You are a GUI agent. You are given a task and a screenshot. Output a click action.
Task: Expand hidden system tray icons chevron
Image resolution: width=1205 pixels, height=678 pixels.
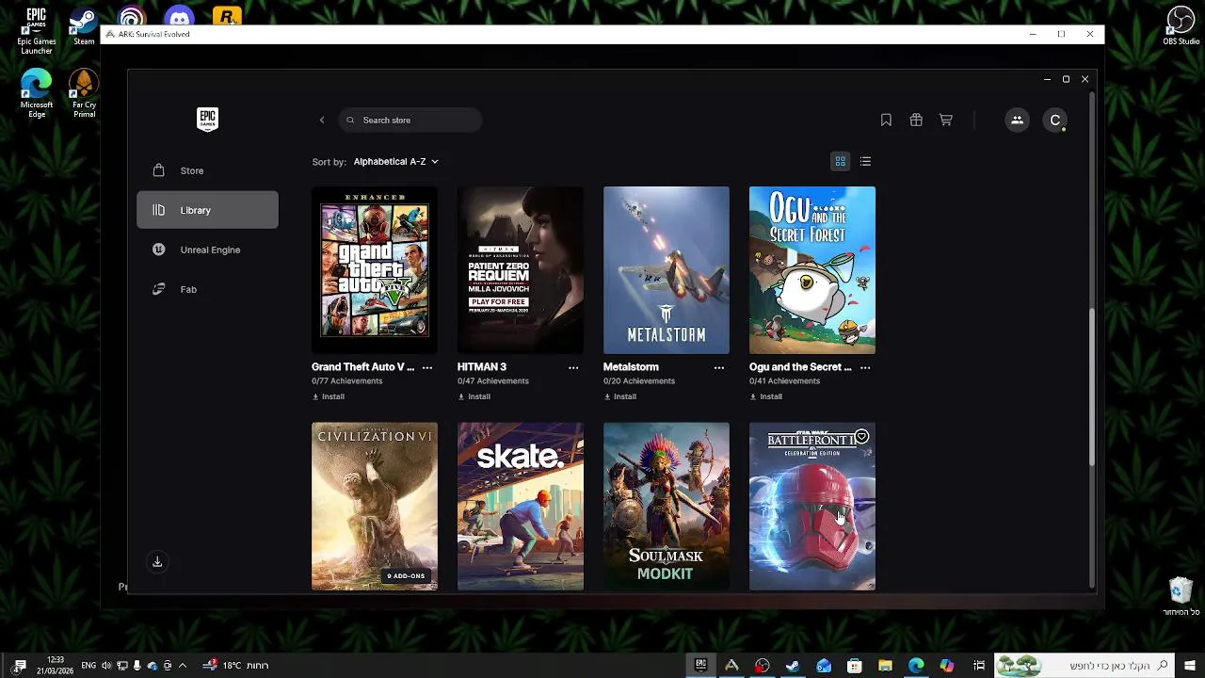[x=183, y=665]
